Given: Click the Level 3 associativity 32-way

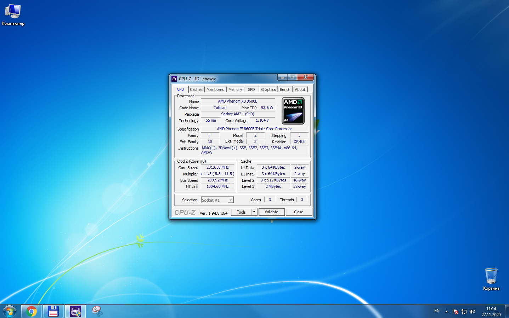Looking at the screenshot, I should pos(299,186).
